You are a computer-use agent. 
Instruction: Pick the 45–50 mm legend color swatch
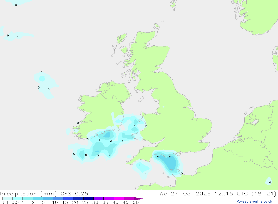click(x=129, y=198)
